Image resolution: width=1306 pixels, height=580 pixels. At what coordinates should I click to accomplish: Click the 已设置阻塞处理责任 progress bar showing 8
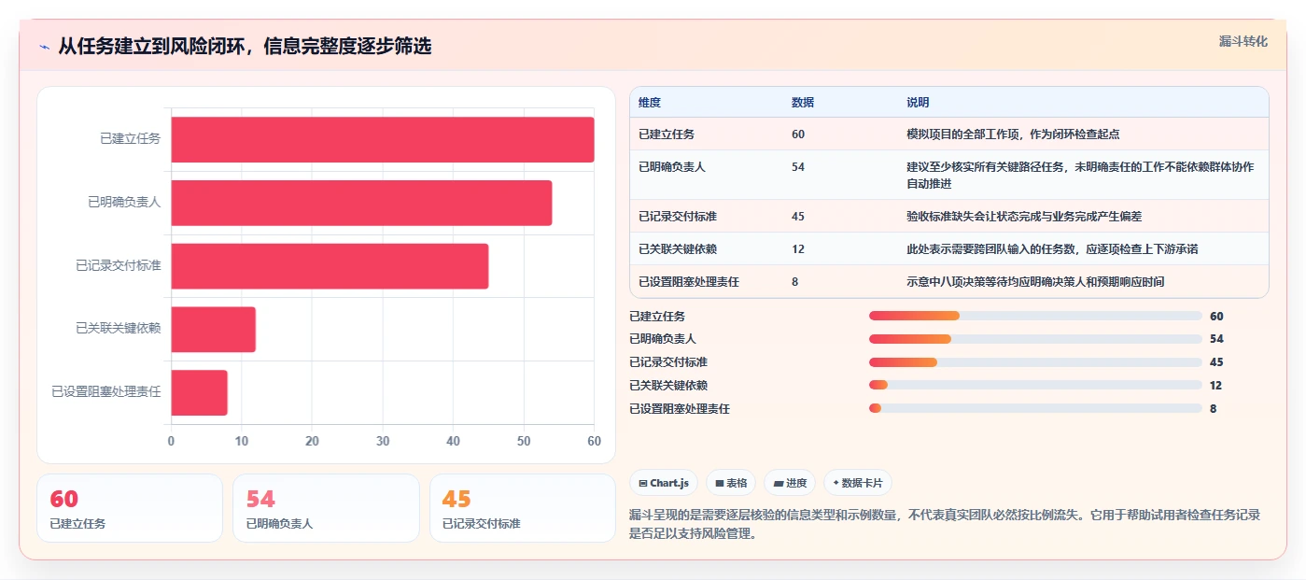pyautogui.click(x=1035, y=408)
